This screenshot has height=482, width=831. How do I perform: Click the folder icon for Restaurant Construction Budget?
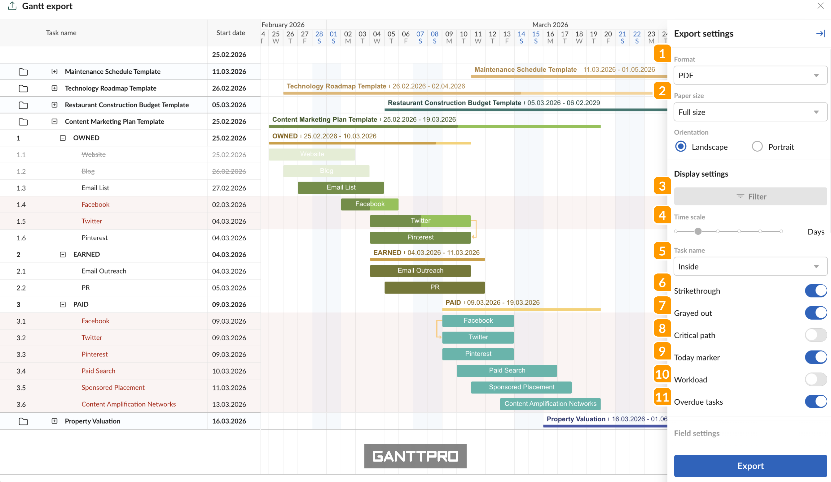click(x=23, y=105)
